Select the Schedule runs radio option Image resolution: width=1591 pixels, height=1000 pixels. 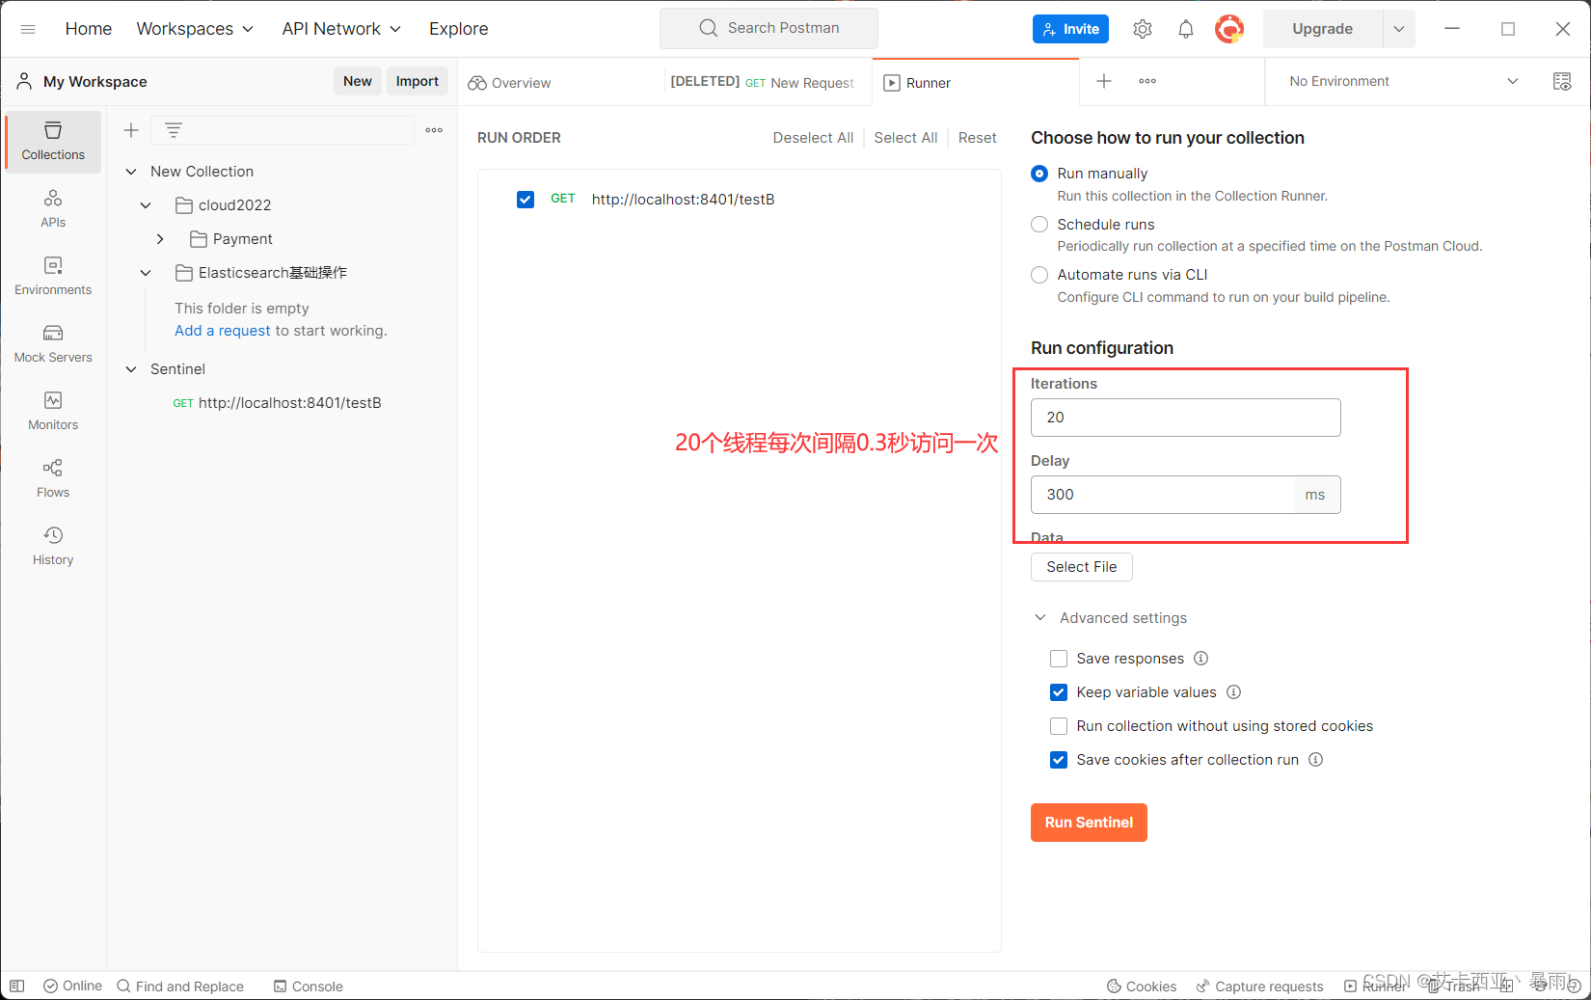coord(1039,225)
